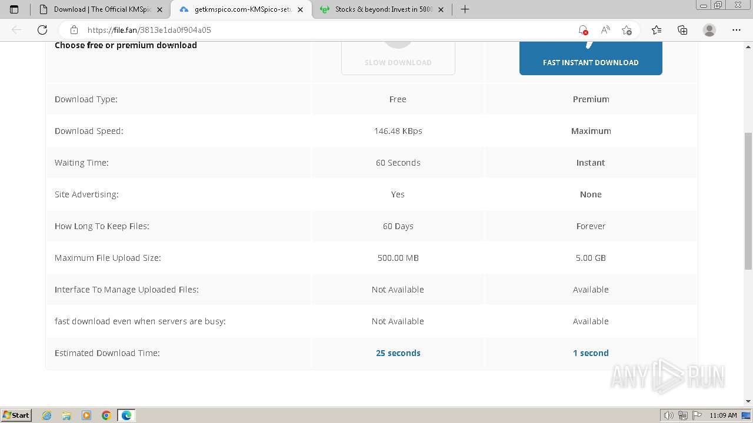Click the 1 second estimate
The height and width of the screenshot is (423, 753).
(x=591, y=353)
